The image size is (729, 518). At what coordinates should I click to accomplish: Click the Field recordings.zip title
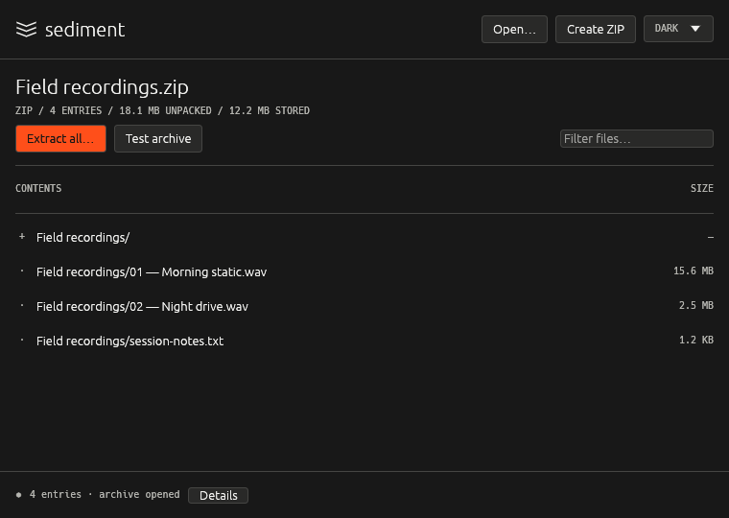103,87
